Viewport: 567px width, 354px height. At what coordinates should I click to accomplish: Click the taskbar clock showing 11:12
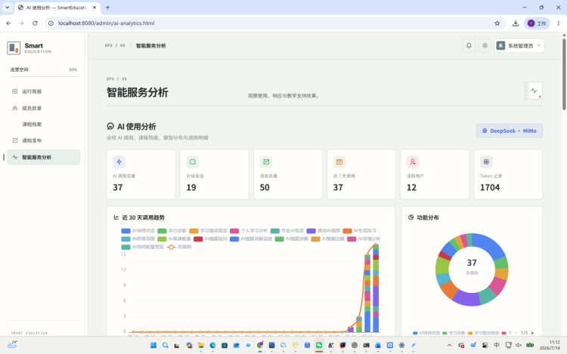[550, 345]
